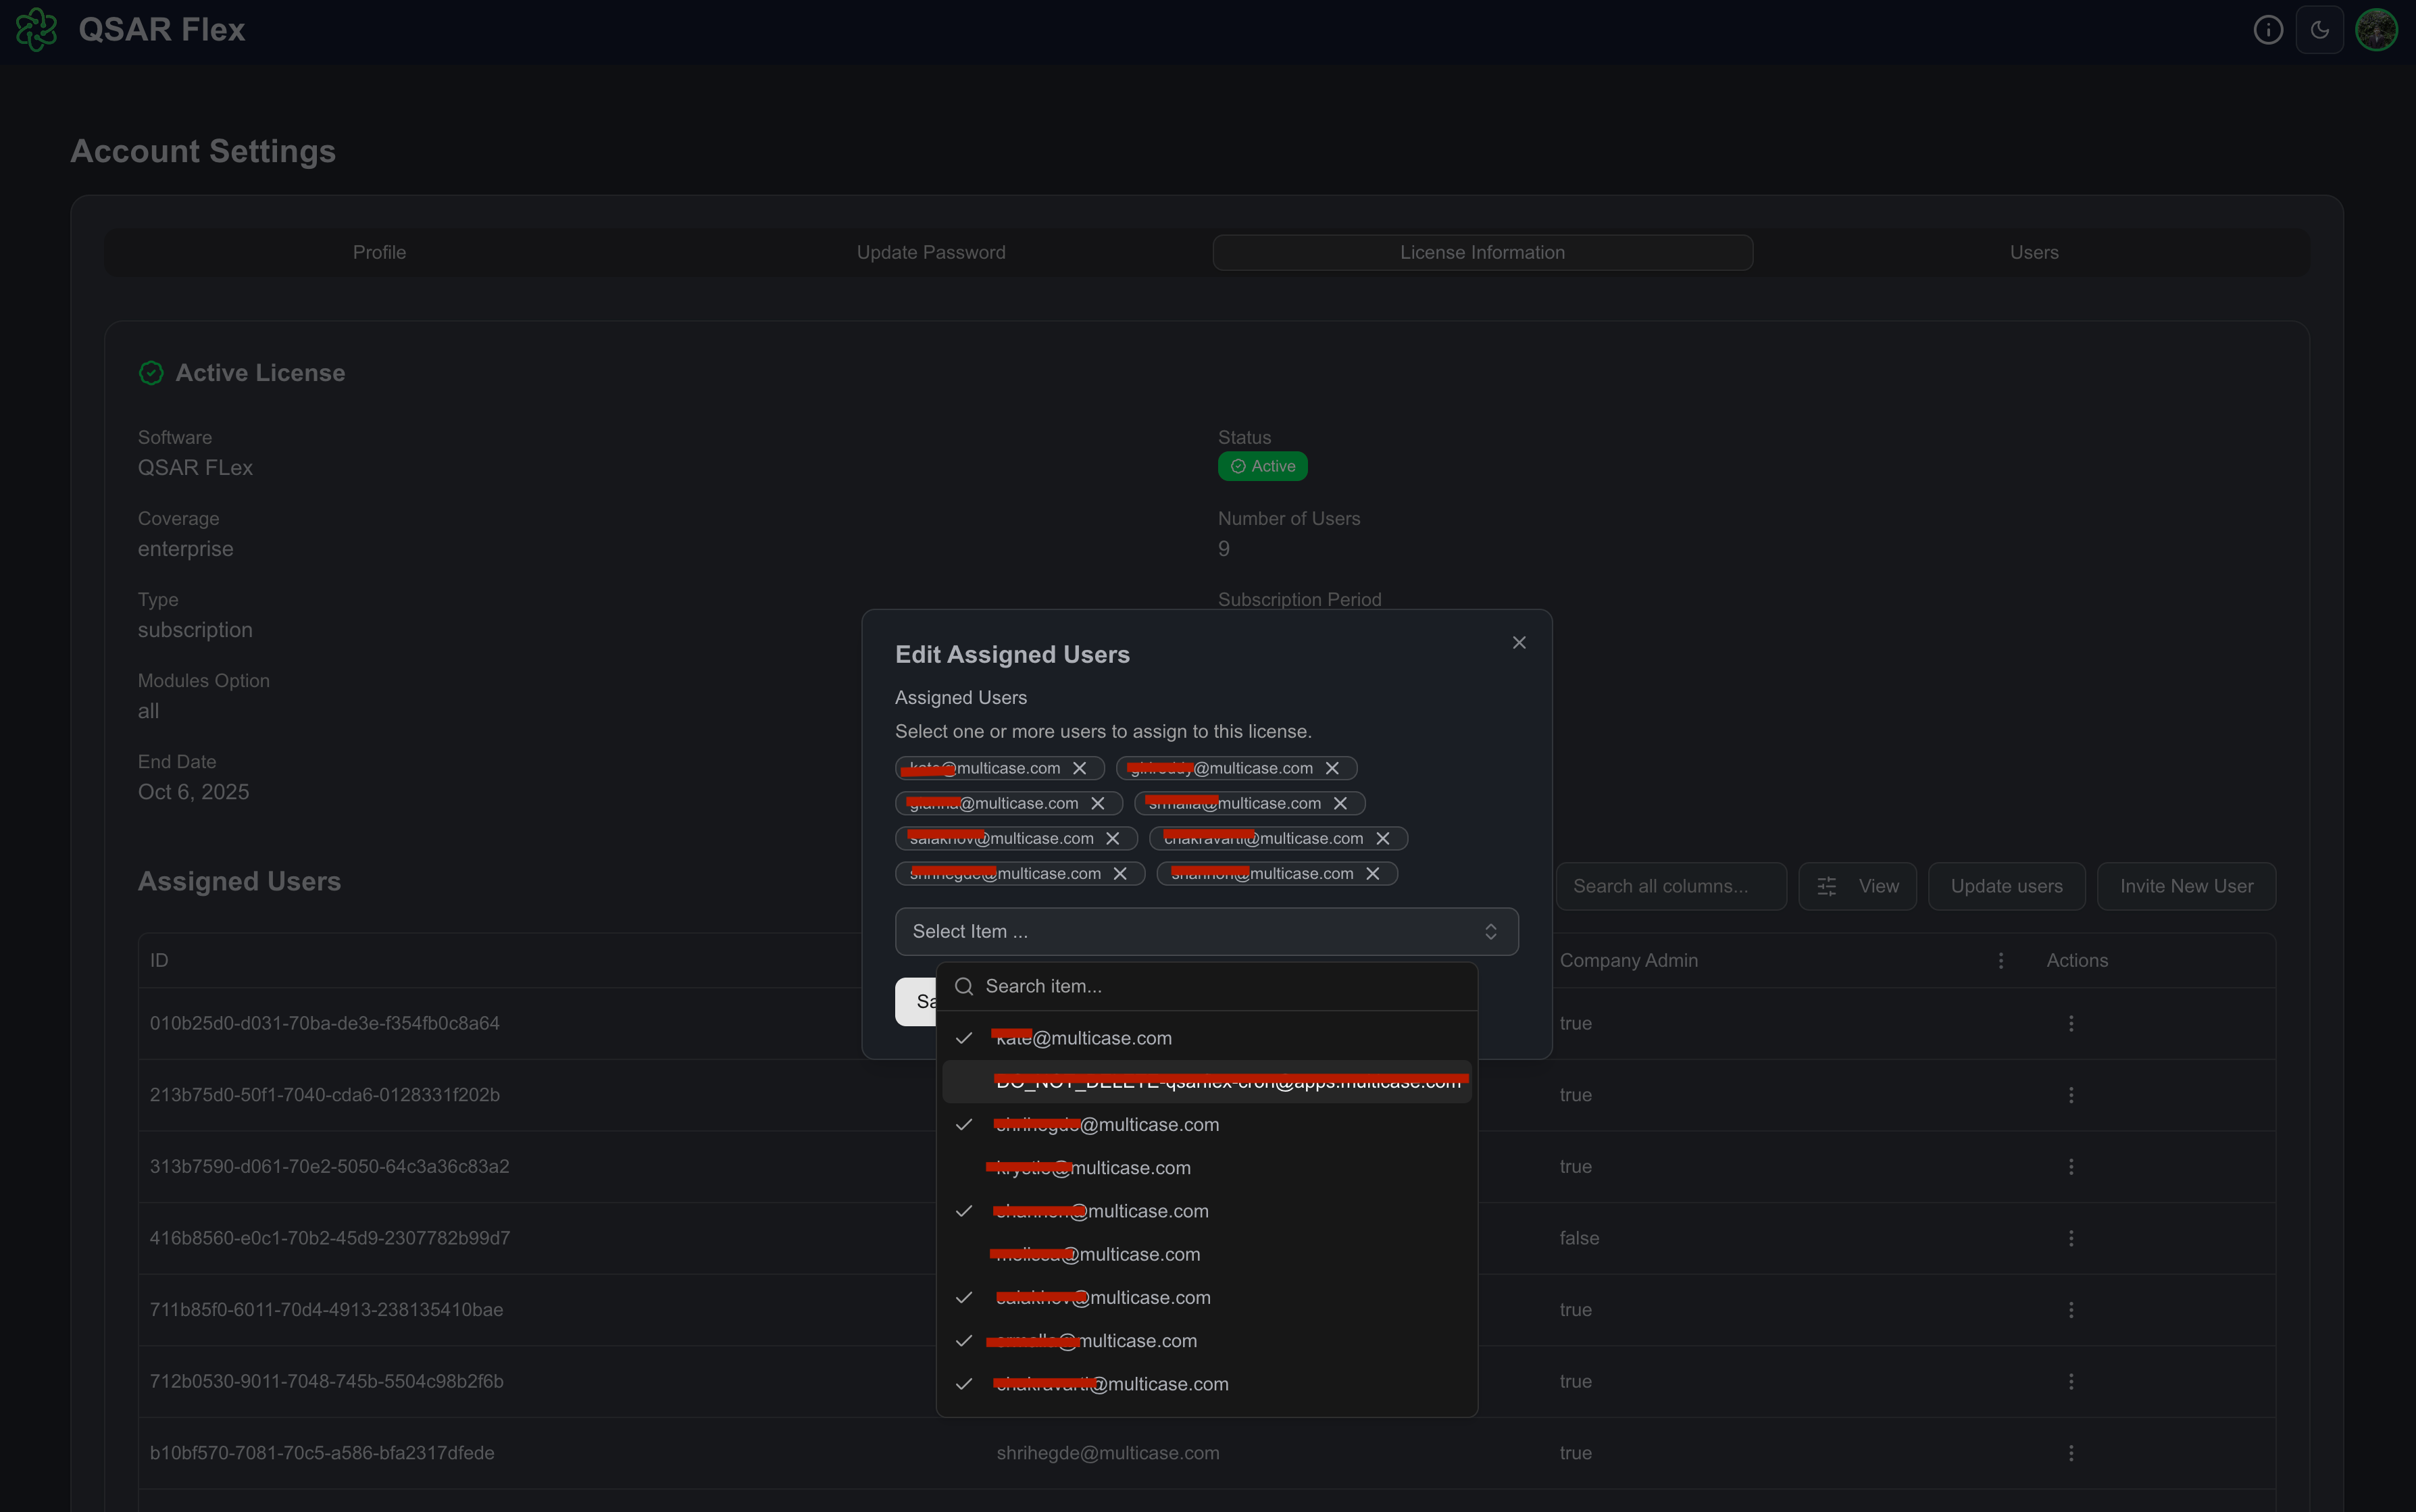The height and width of the screenshot is (1512, 2416).
Task: Uncheck the last email option in dropdown list
Action: pos(1111,1384)
